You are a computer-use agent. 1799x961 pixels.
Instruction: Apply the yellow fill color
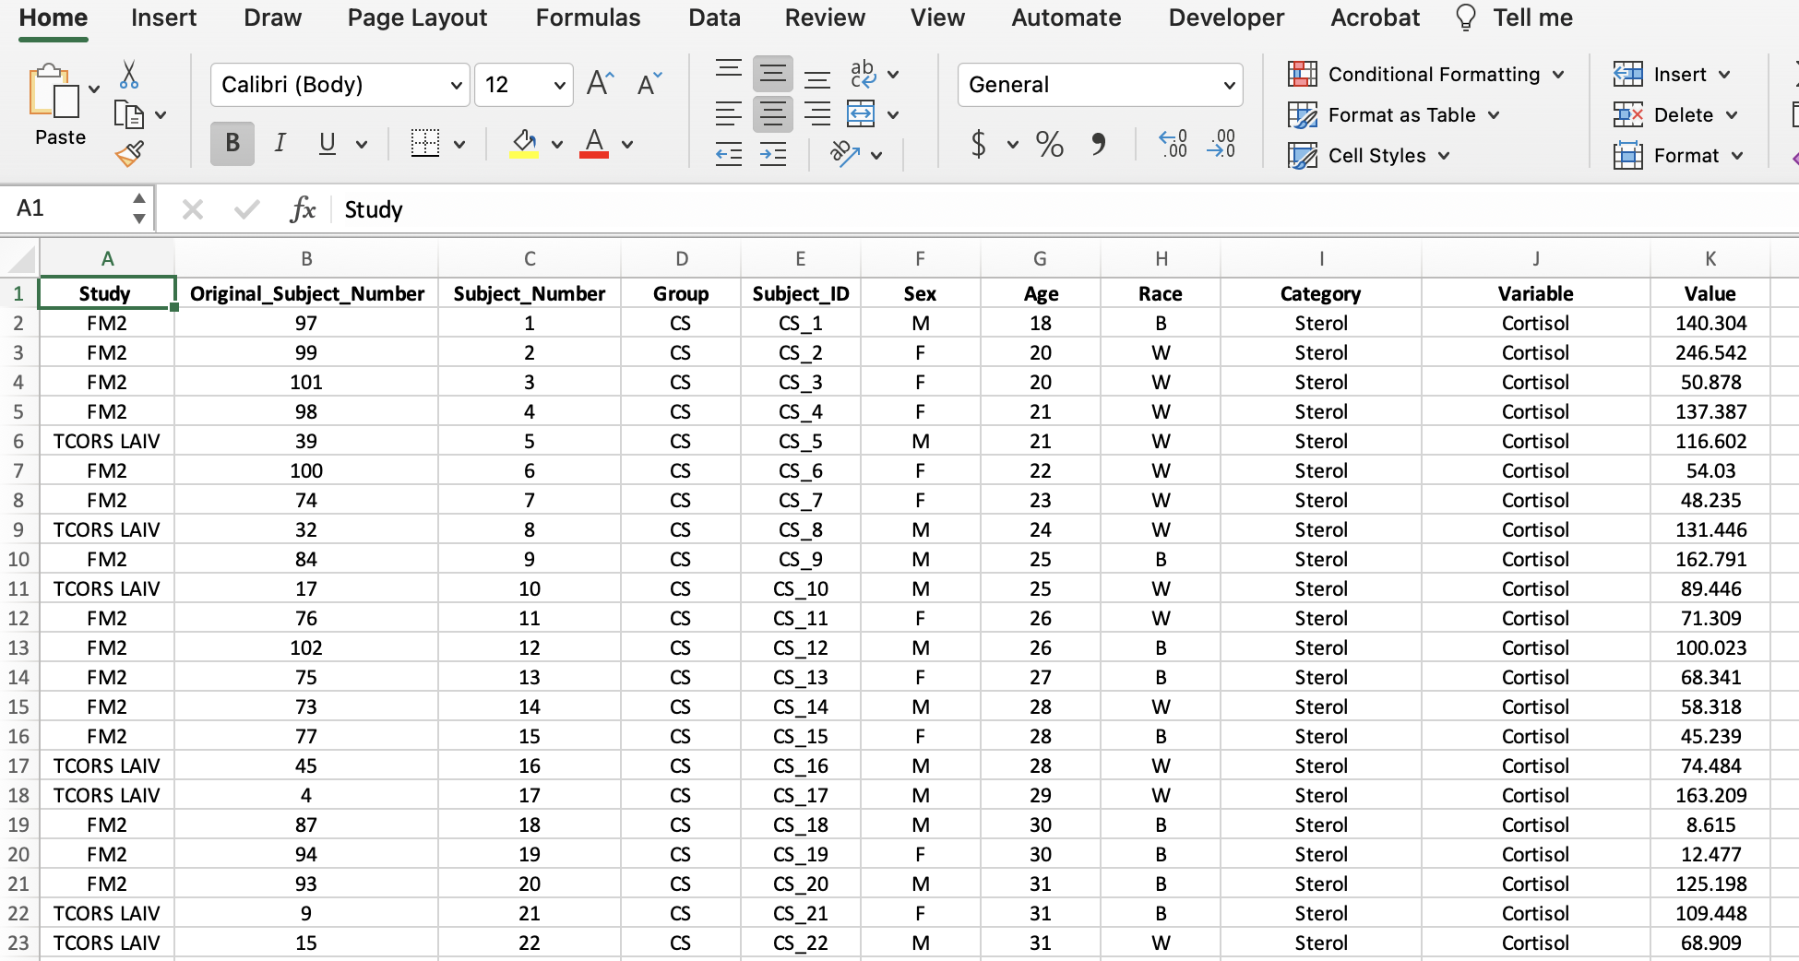[524, 143]
